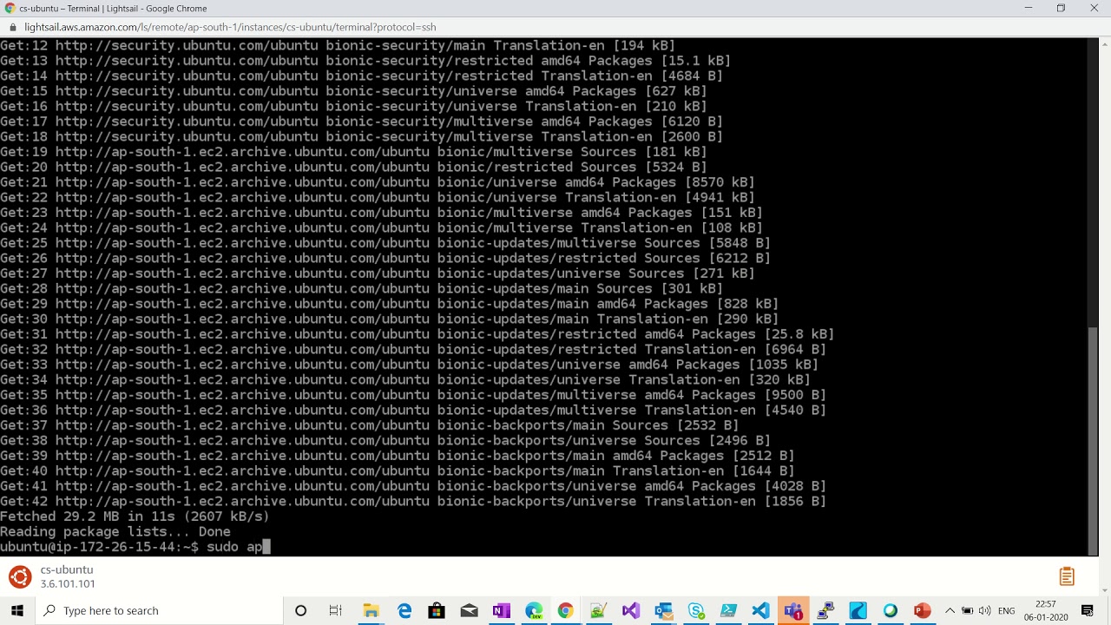Click the ENG language indicator

[x=1006, y=611]
